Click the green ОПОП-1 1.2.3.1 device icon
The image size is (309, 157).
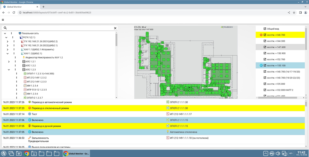point(25,74)
